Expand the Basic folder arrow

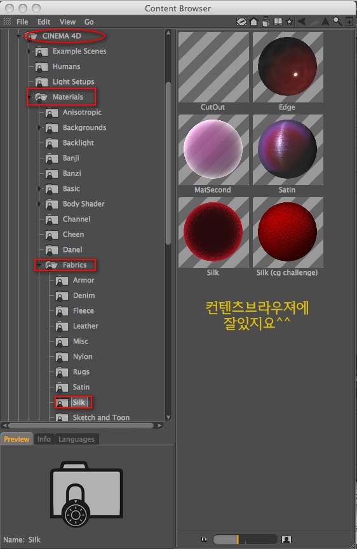pyautogui.click(x=39, y=189)
